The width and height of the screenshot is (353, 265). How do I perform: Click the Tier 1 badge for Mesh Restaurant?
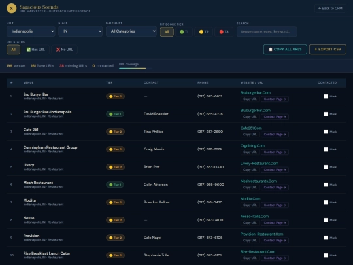coord(115,185)
